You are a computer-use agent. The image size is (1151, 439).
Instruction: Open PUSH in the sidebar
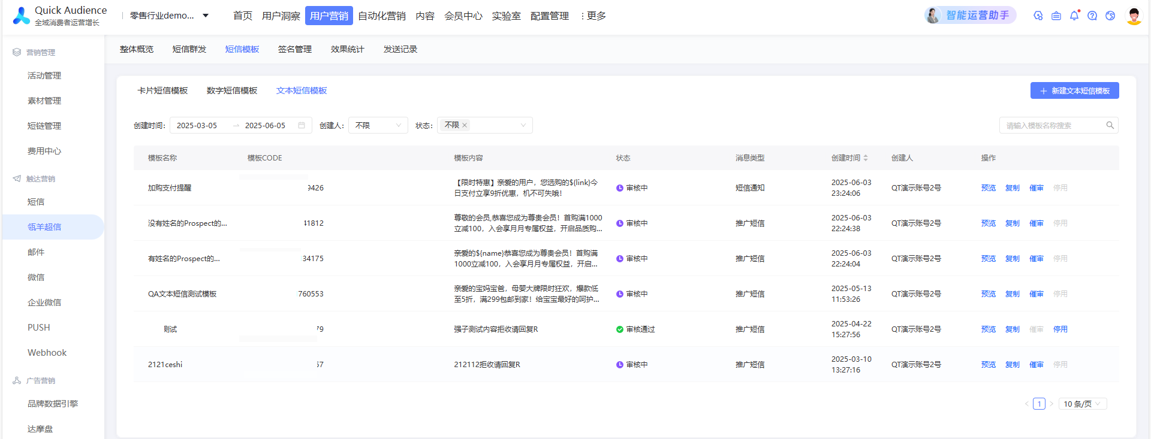point(39,328)
